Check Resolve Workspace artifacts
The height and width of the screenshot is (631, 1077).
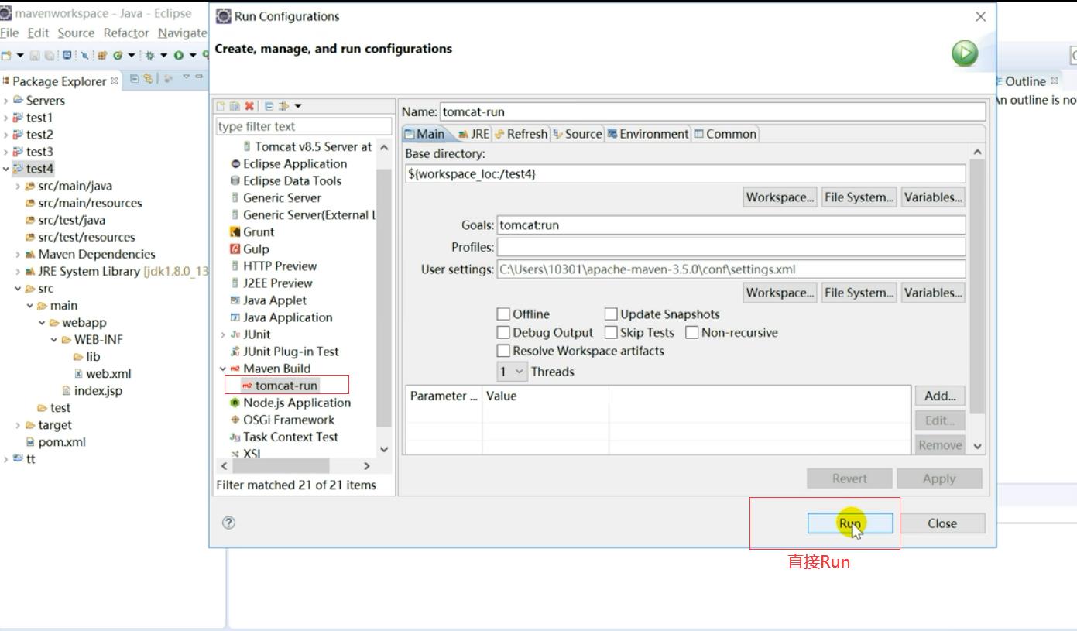click(504, 351)
